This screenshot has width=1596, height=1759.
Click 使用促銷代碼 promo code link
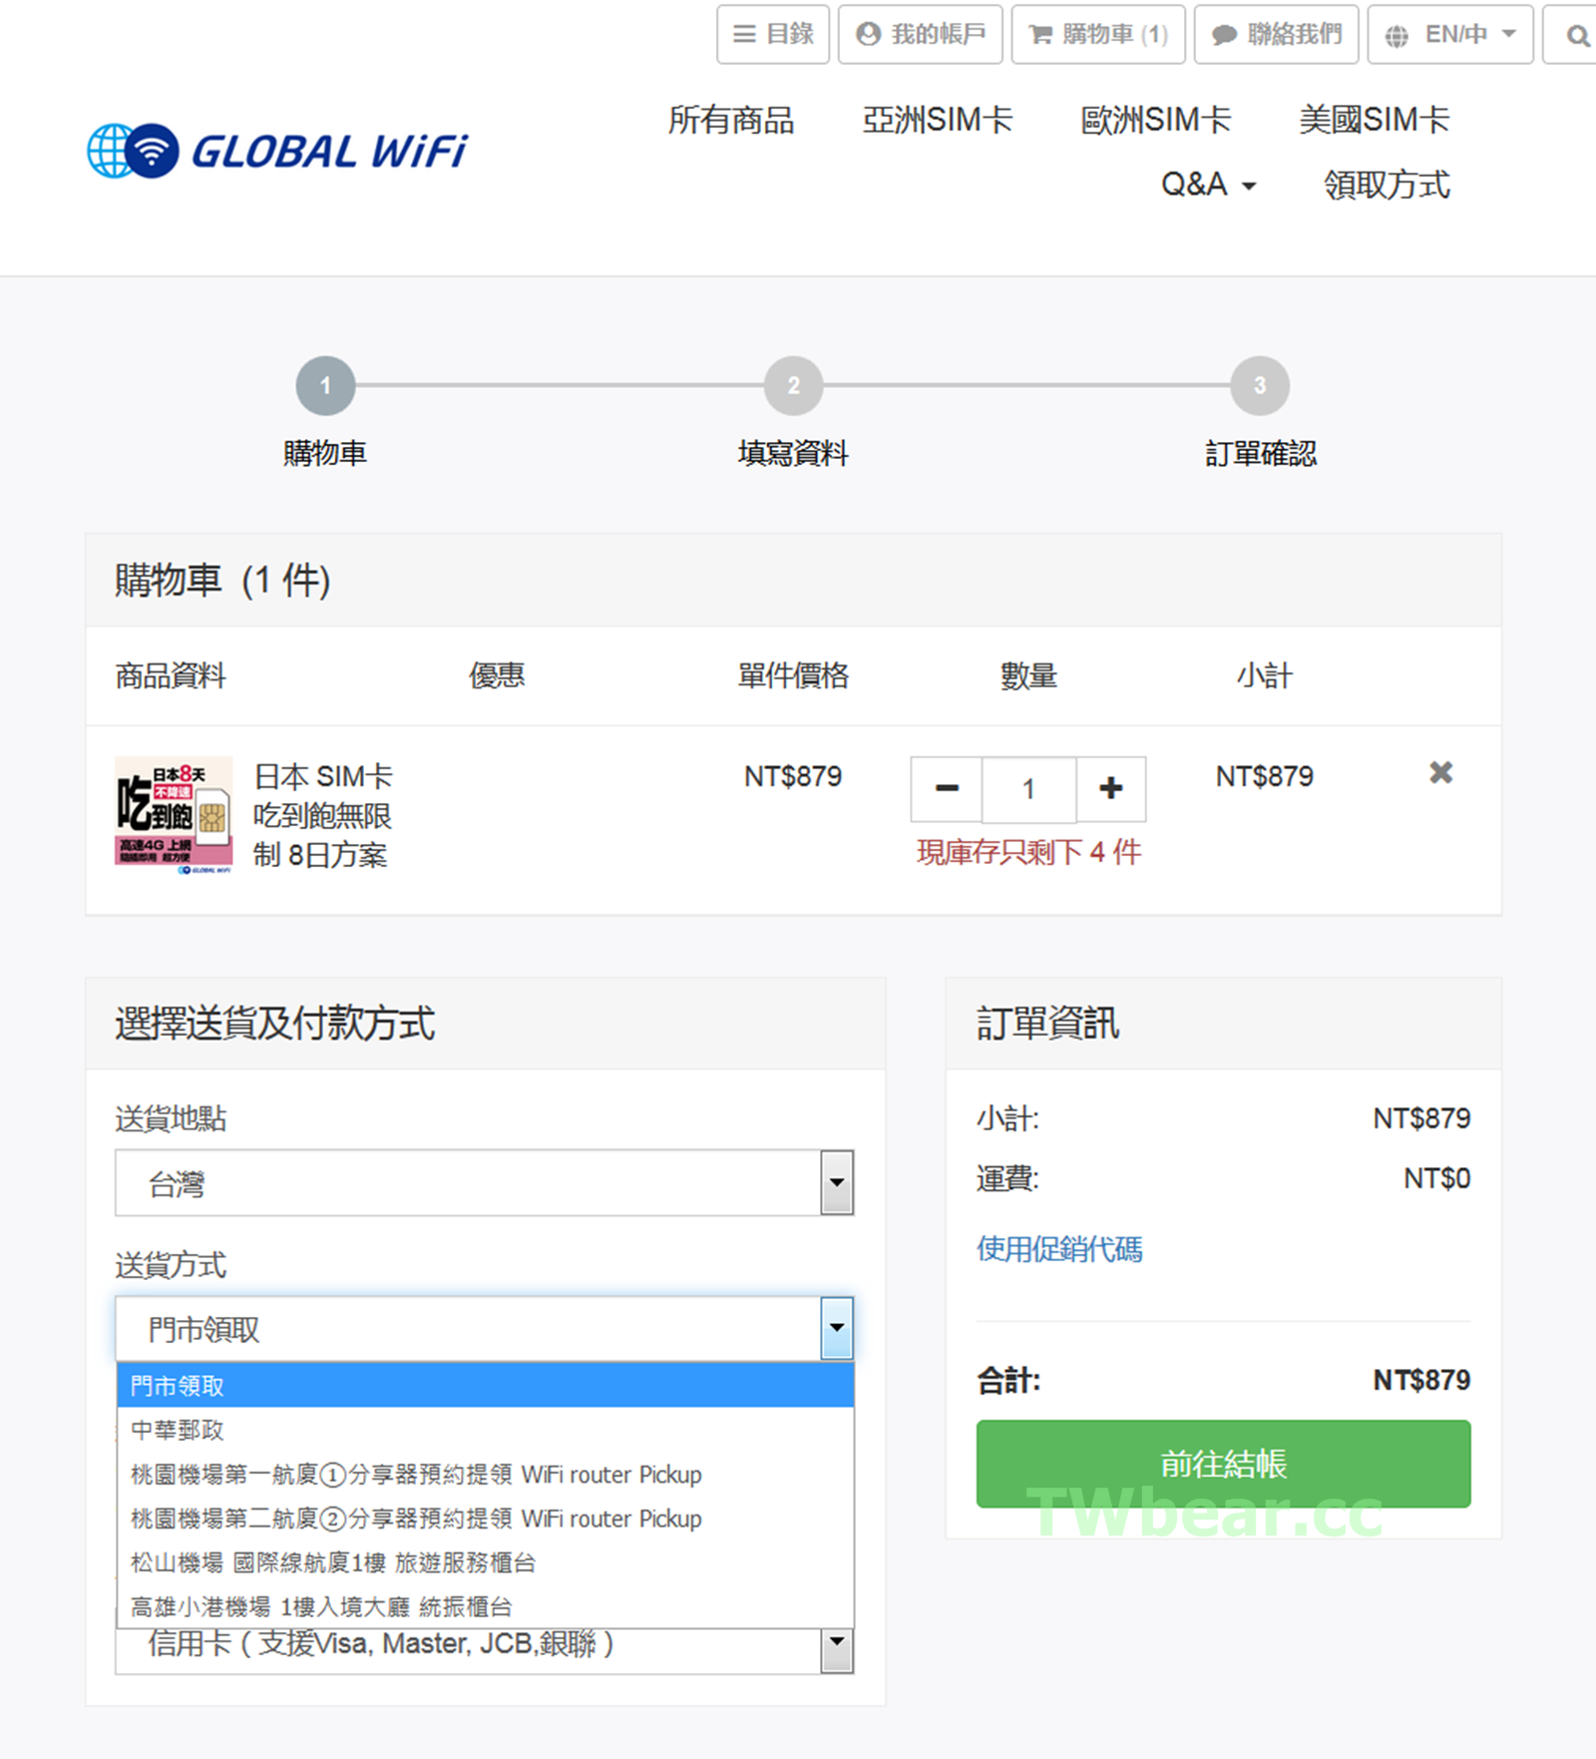pos(1059,1249)
